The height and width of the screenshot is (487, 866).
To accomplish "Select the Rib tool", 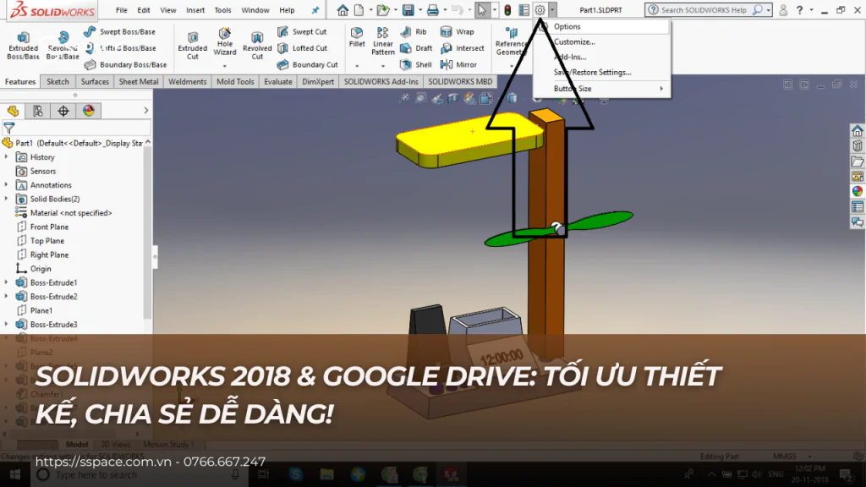I will tap(414, 32).
